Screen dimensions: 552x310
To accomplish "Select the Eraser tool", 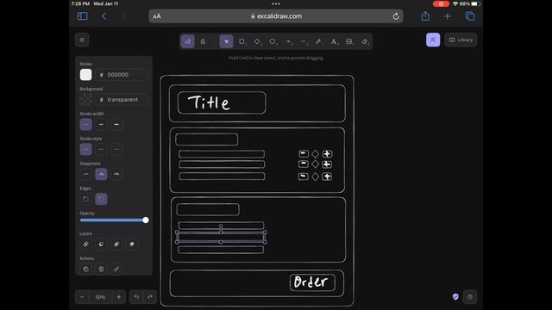I will coord(364,41).
